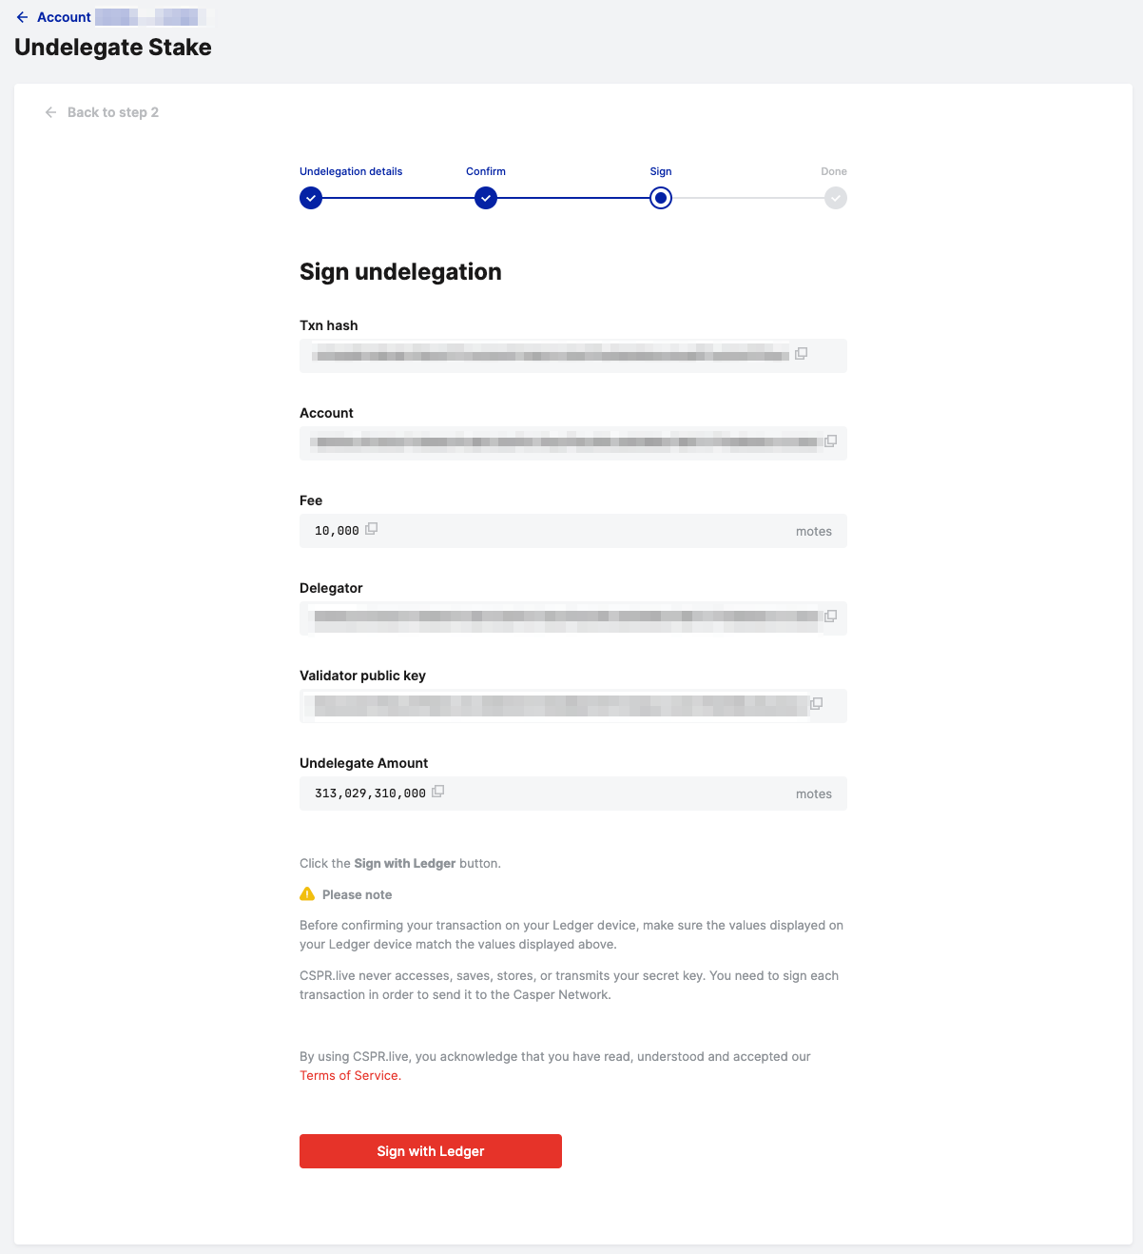Copy the Undelegate Amount value

(x=438, y=791)
